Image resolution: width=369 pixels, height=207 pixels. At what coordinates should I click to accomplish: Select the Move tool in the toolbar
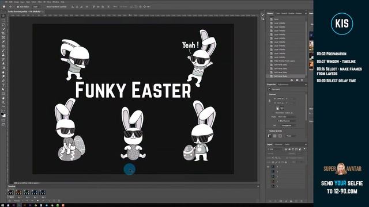(3, 16)
